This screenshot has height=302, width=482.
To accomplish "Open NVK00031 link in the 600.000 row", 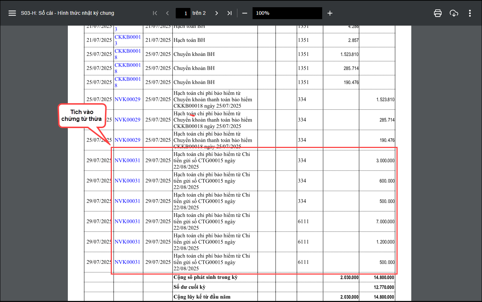I will [127, 180].
